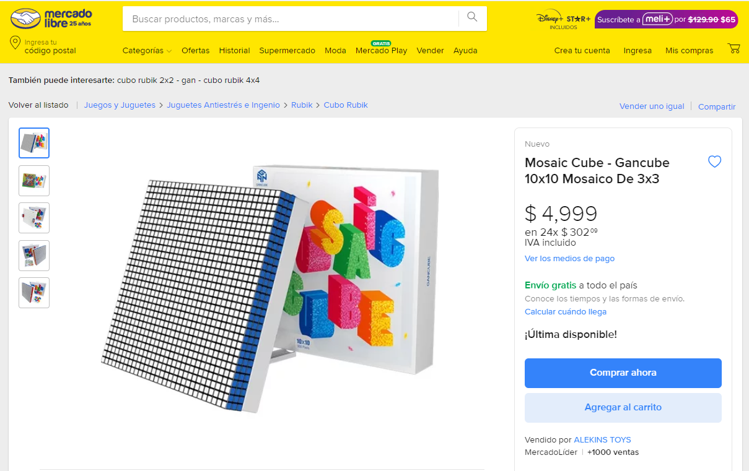Screen dimensions: 749x471
Task: Click the Suscríbete a Meli+ banner
Action: (666, 19)
